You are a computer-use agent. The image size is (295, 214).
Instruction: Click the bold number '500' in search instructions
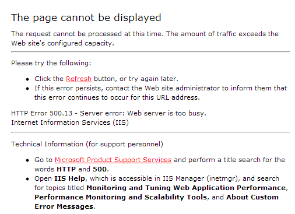pos(100,169)
